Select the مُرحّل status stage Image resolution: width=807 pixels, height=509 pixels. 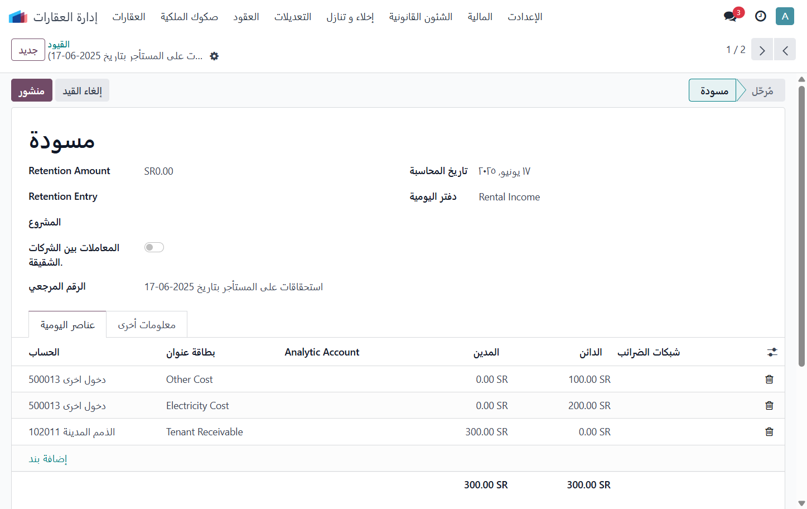pos(762,90)
